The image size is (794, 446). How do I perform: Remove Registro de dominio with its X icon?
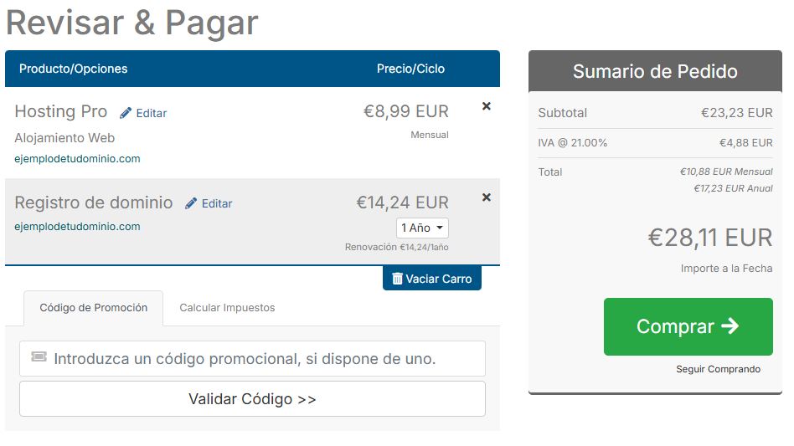pyautogui.click(x=487, y=197)
